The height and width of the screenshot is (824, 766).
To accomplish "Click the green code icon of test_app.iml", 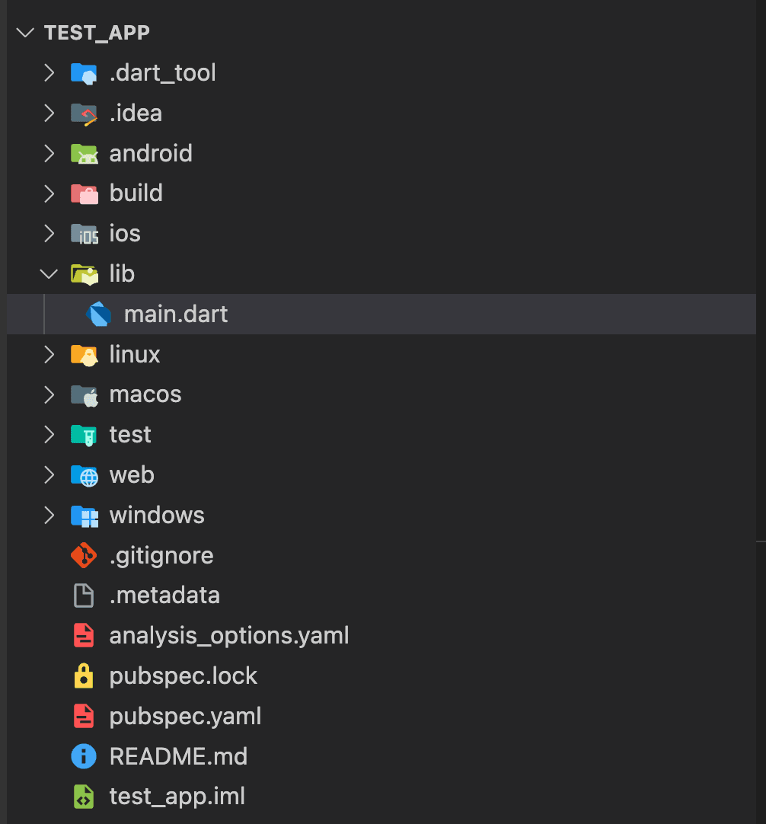I will (84, 797).
